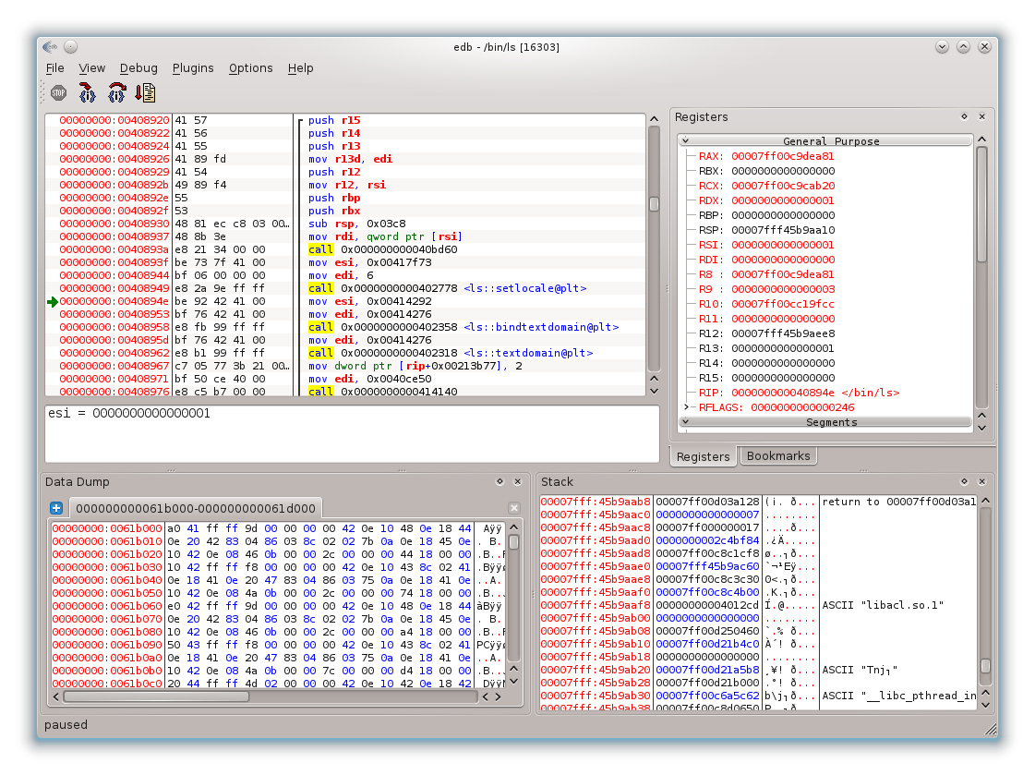
Task: Open the Plugins menu
Action: click(x=193, y=68)
